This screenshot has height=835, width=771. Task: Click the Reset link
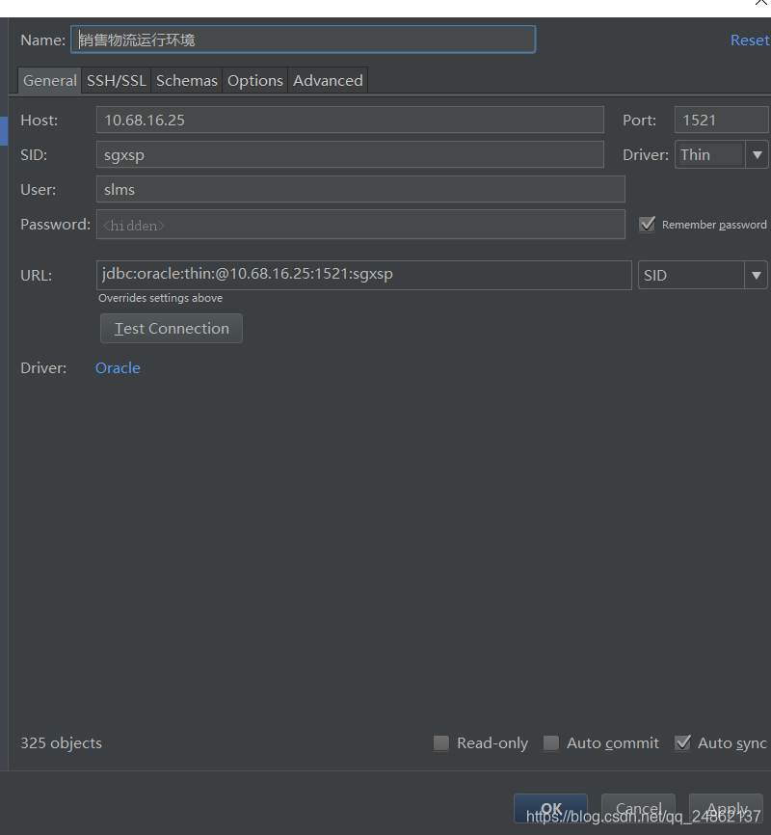750,40
